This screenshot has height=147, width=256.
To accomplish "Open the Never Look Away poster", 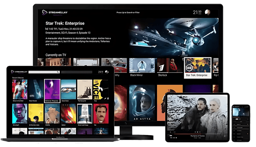I will click(x=85, y=114).
